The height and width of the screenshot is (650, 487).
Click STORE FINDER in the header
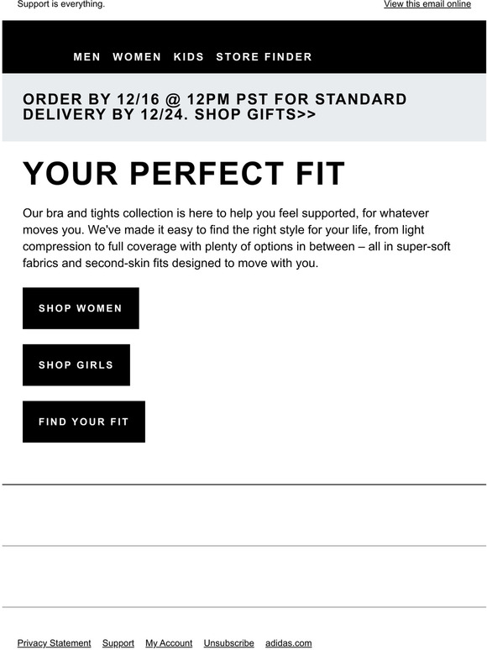[264, 57]
